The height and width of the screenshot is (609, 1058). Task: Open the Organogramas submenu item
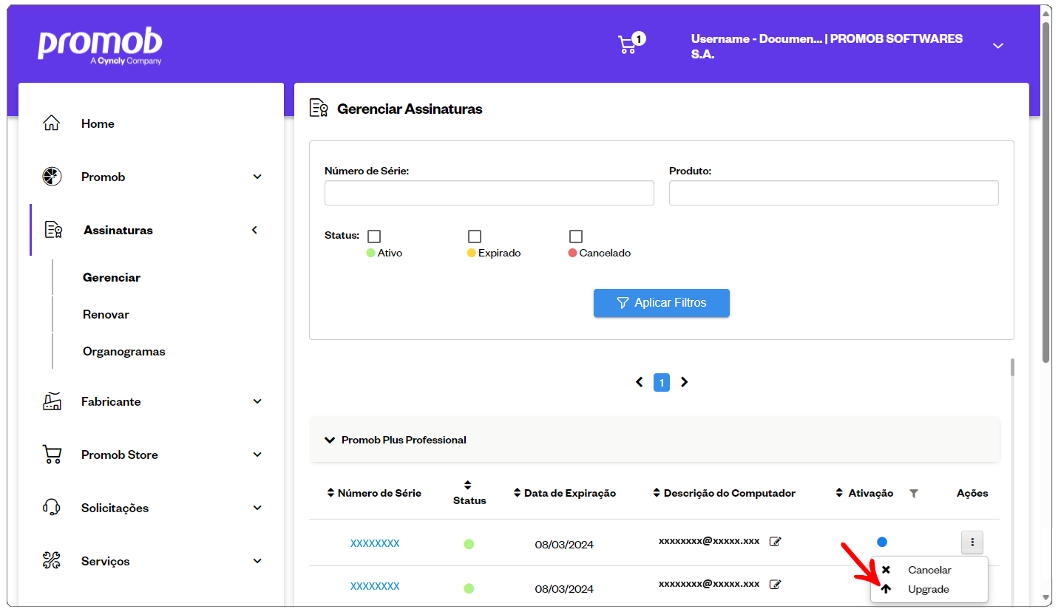click(124, 351)
